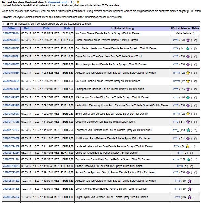This screenshot has width=201, height=203.
Task: Click 'Keine Gebote' status in first row
Action: tap(183, 33)
